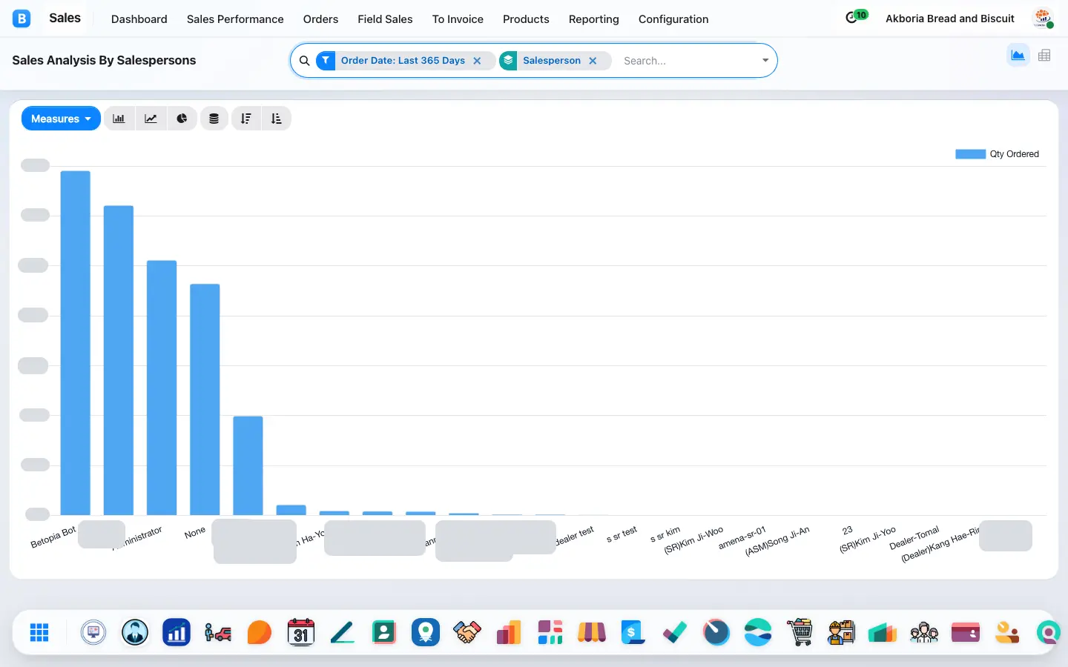Open the Field Sales menu
The image size is (1068, 667).
pos(385,19)
